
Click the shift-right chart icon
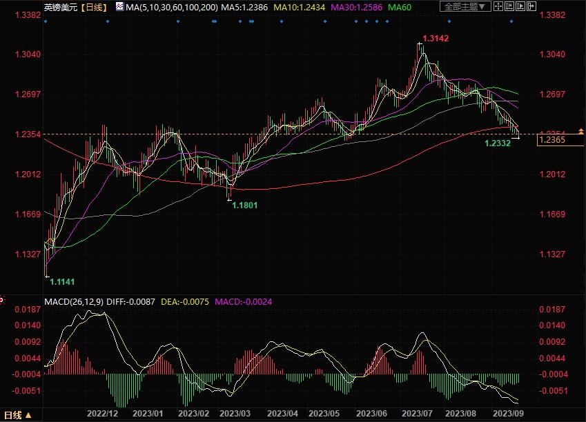tap(531, 6)
